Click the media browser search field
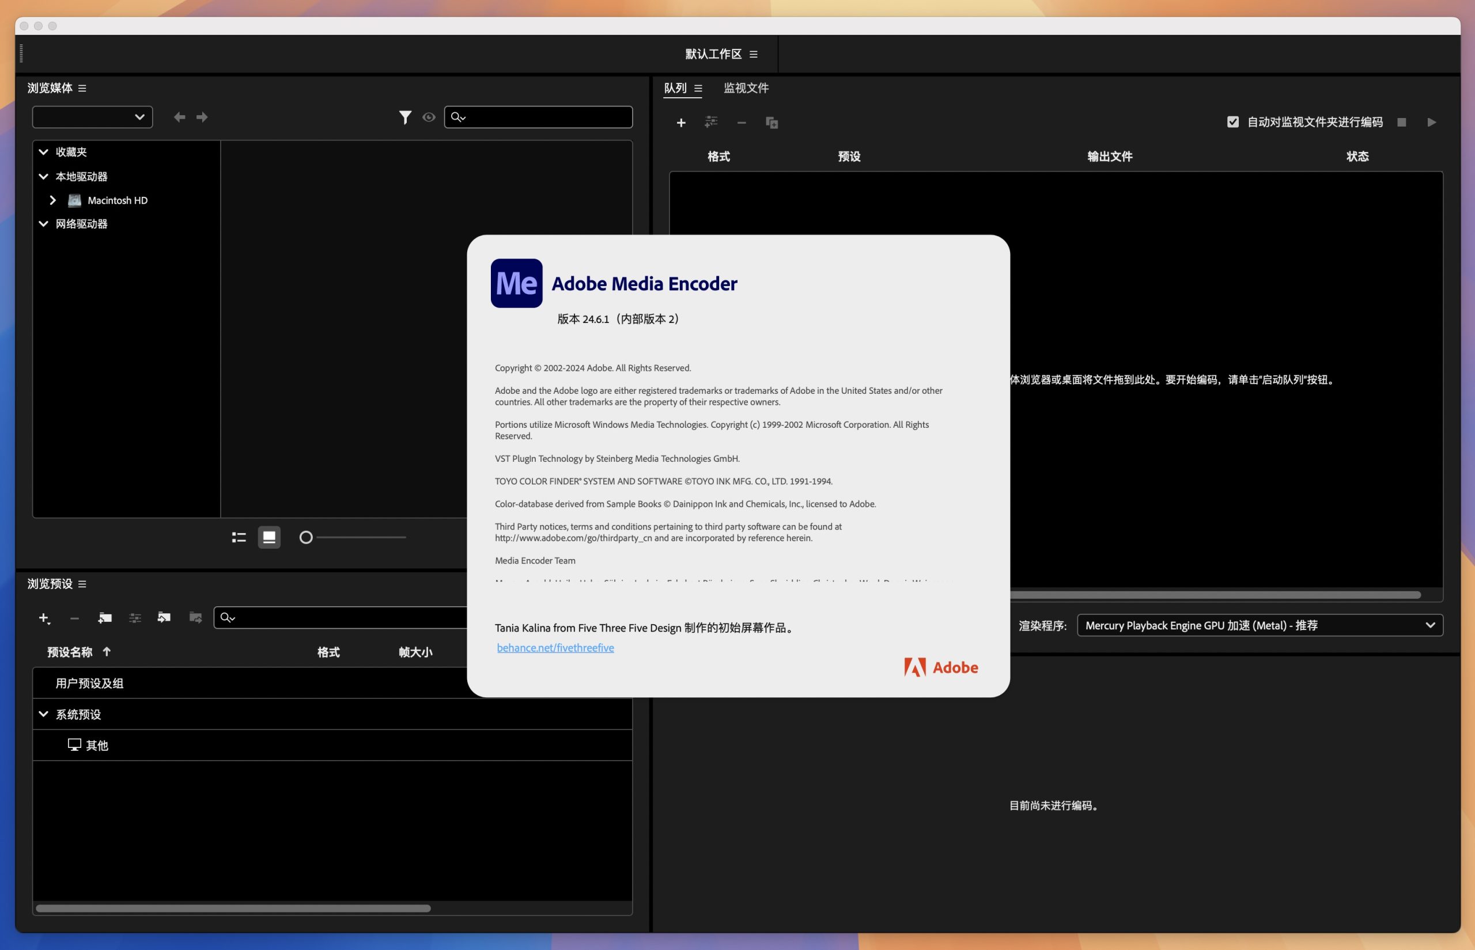This screenshot has height=950, width=1475. click(x=538, y=117)
